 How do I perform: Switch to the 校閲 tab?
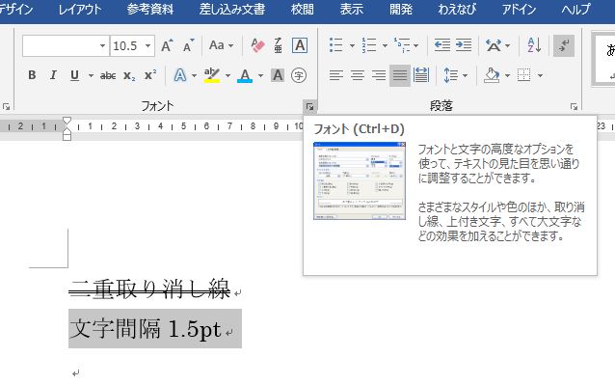[x=303, y=9]
